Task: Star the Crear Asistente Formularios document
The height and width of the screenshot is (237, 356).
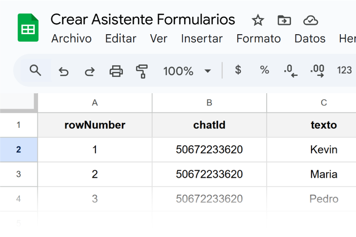Action: pos(258,20)
